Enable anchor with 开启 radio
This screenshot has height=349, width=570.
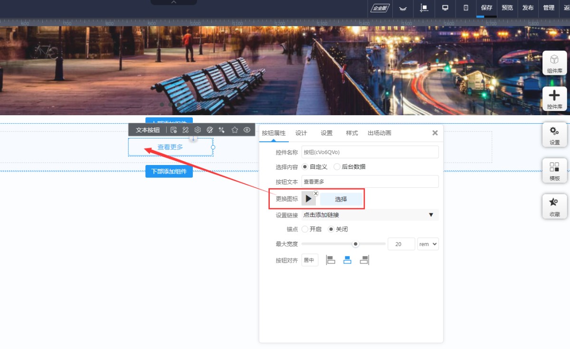tap(305, 229)
